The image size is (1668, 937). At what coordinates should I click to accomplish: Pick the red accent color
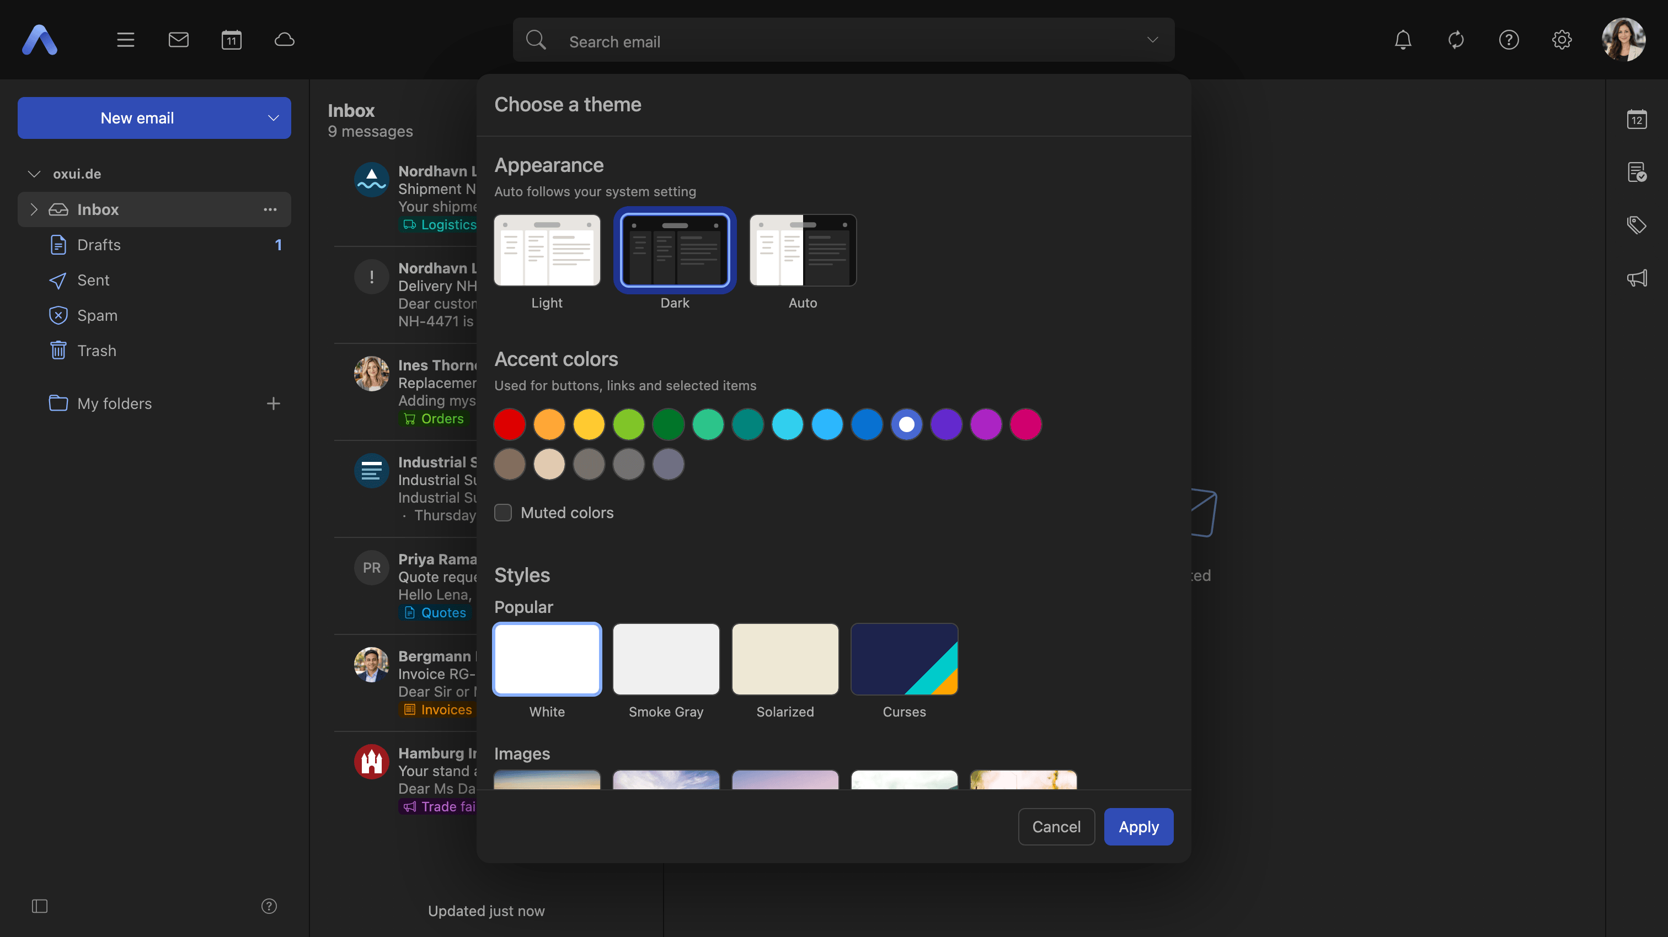tap(510, 424)
